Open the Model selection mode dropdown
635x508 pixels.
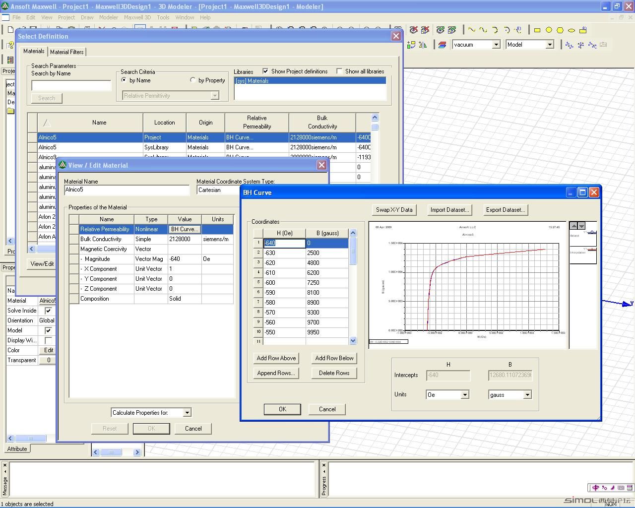(550, 45)
